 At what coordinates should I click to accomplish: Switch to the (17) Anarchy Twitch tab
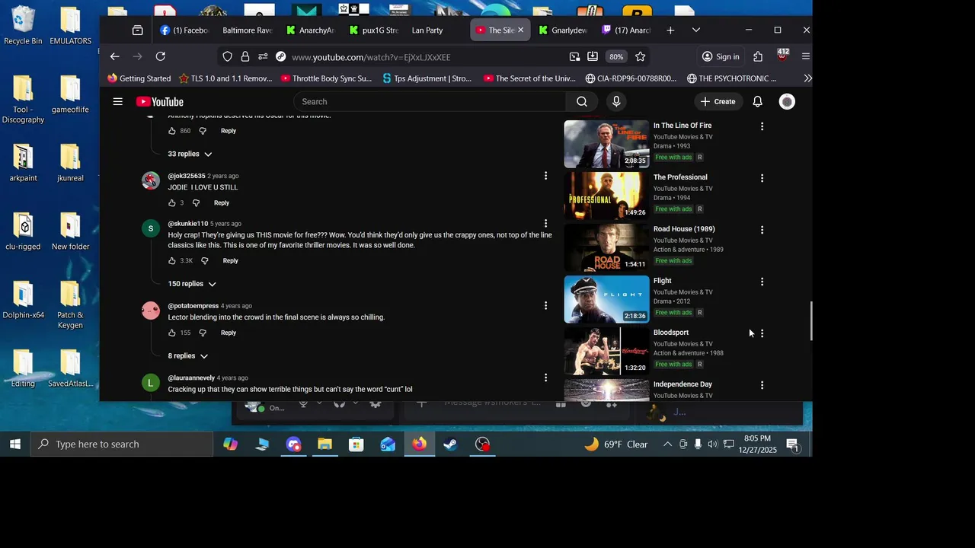[x=626, y=30]
